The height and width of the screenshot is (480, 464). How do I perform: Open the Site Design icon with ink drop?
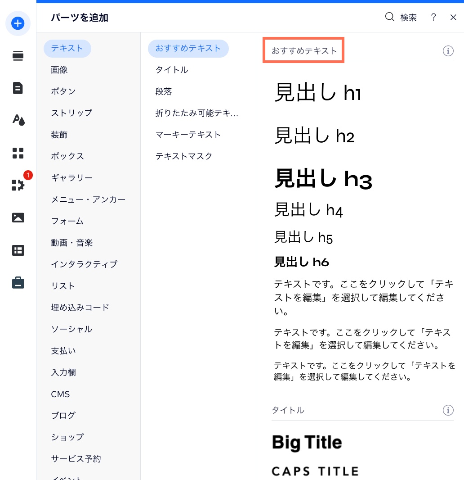[x=18, y=120]
